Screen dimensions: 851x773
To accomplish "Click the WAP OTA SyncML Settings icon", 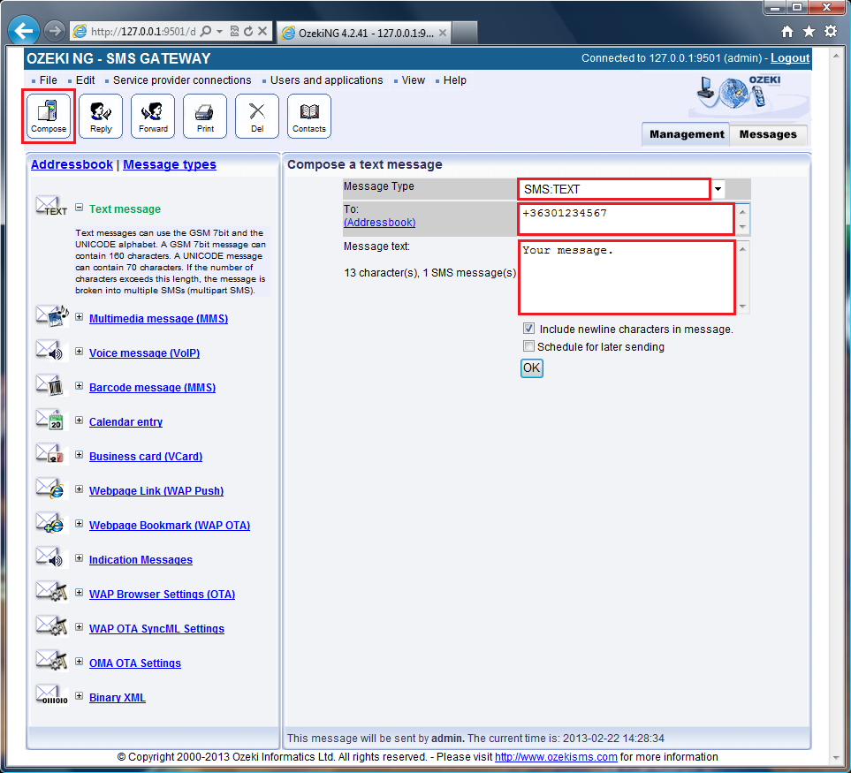I will click(51, 626).
